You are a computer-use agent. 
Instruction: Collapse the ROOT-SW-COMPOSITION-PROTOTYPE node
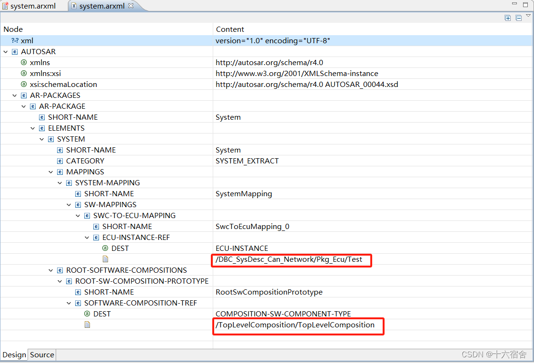59,281
